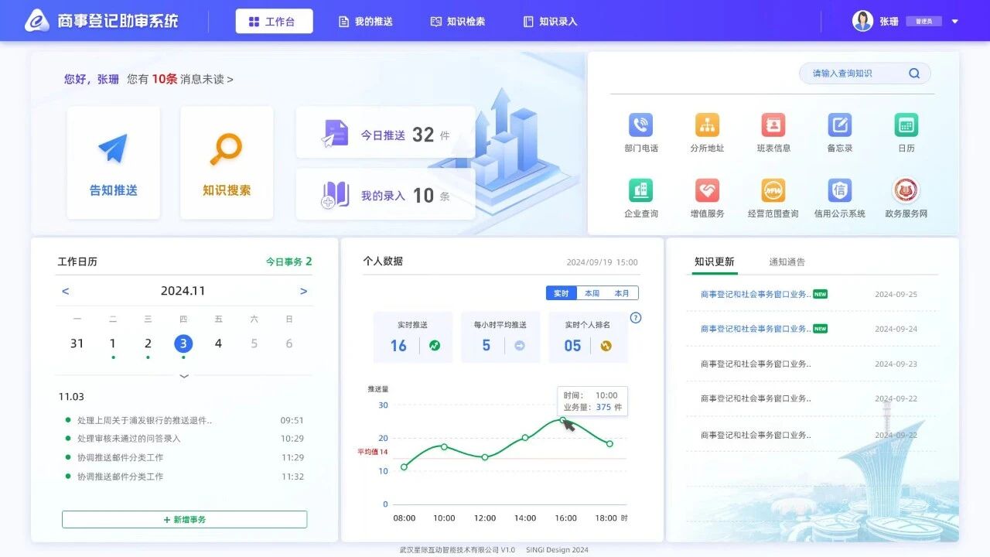Open the user account dropdown arrow
This screenshot has height=557, width=990.
tap(954, 22)
